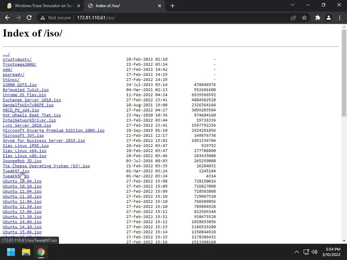This screenshot has height=260, width=347.
Task: Share this page using the share icon
Action: [293, 18]
